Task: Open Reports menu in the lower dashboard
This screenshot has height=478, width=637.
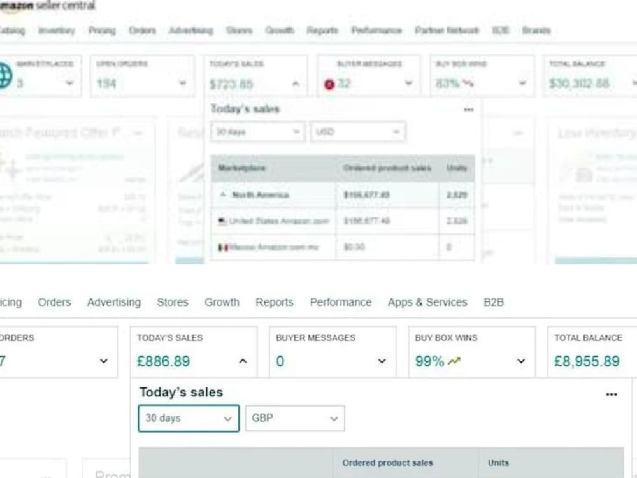Action: pos(274,302)
